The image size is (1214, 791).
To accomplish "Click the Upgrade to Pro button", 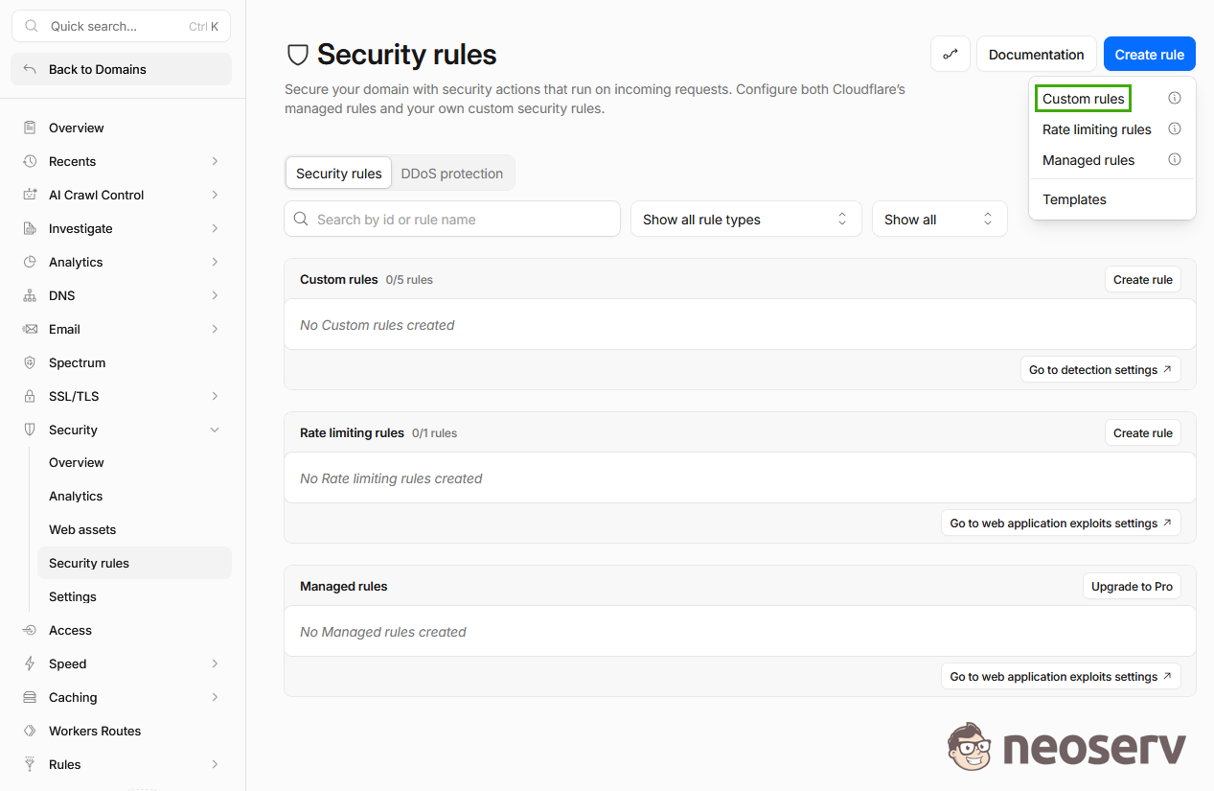I will coord(1132,586).
